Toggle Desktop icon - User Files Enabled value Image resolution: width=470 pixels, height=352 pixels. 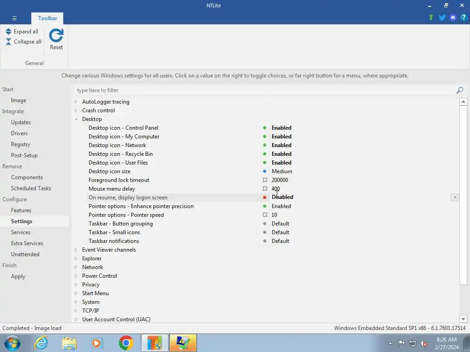click(x=281, y=163)
